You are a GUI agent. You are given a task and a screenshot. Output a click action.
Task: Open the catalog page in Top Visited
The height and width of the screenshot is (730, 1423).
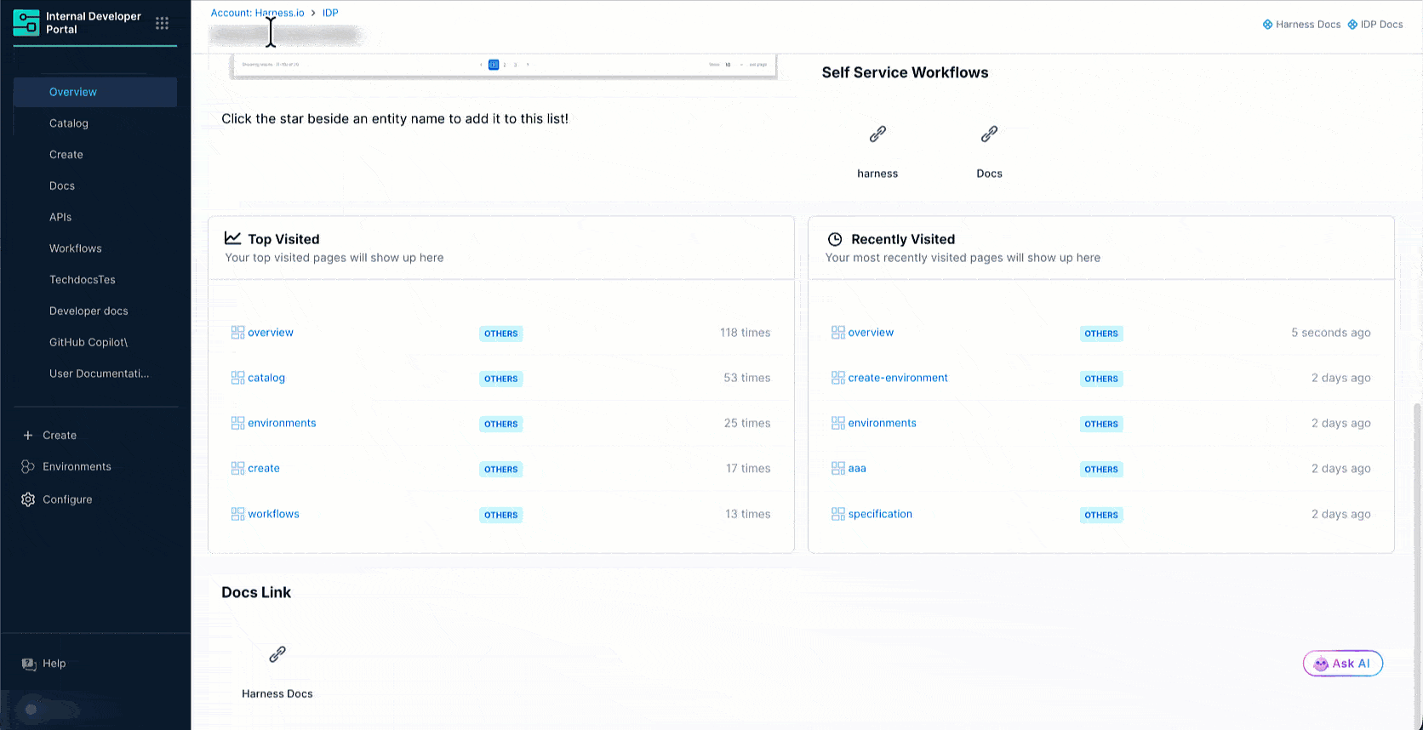click(x=266, y=378)
